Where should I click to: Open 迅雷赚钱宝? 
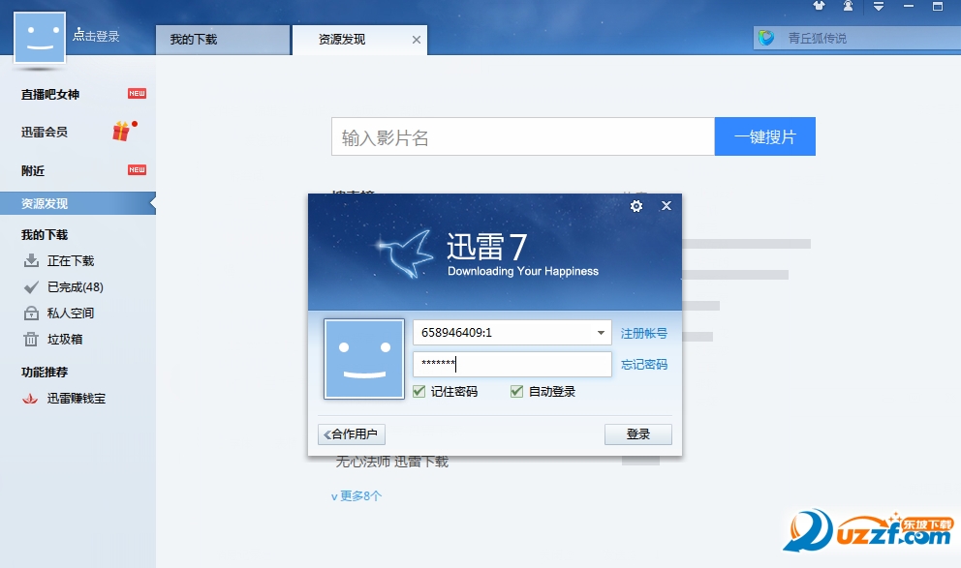tap(76, 399)
